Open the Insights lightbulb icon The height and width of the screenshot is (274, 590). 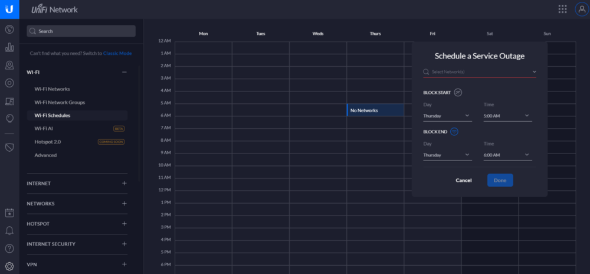click(9, 119)
